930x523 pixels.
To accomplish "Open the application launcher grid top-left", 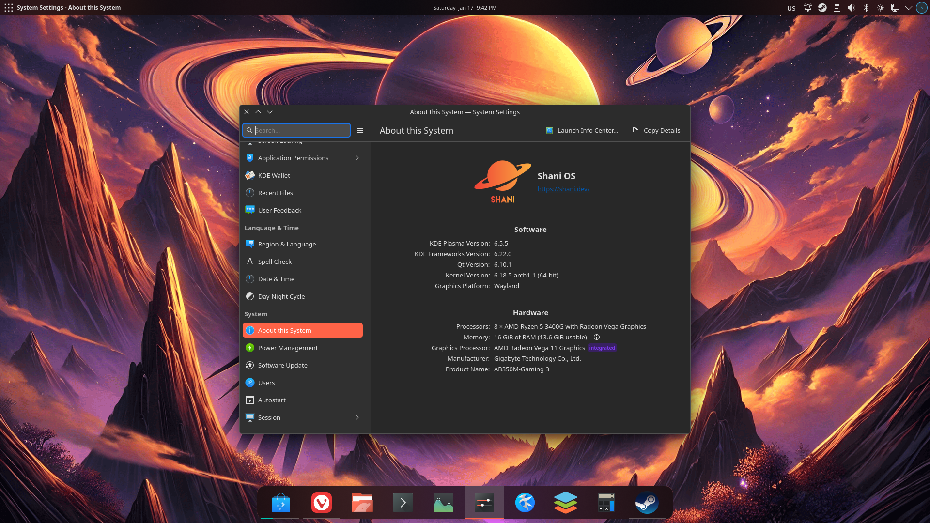I will [x=8, y=7].
